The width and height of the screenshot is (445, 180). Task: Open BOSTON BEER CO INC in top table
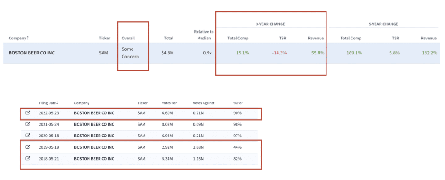pos(32,53)
